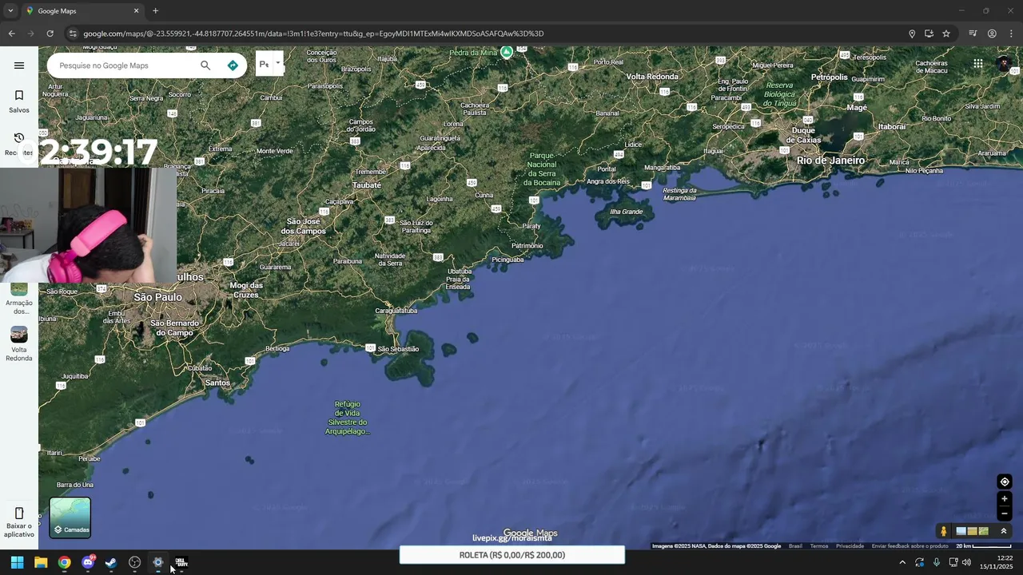Bookmark this page with the star
1023x575 pixels.
coord(946,34)
